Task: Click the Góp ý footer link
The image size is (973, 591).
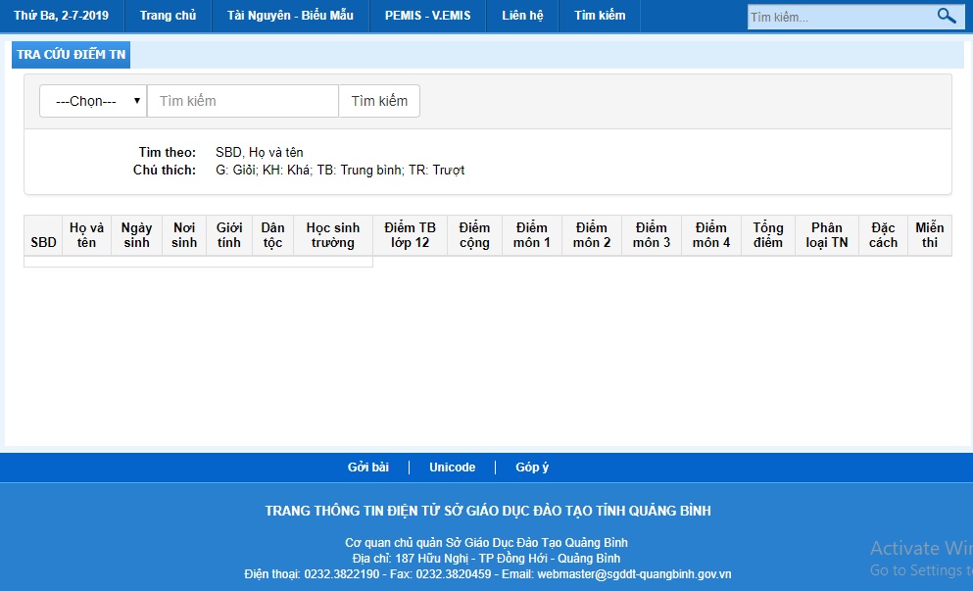Action: (532, 467)
